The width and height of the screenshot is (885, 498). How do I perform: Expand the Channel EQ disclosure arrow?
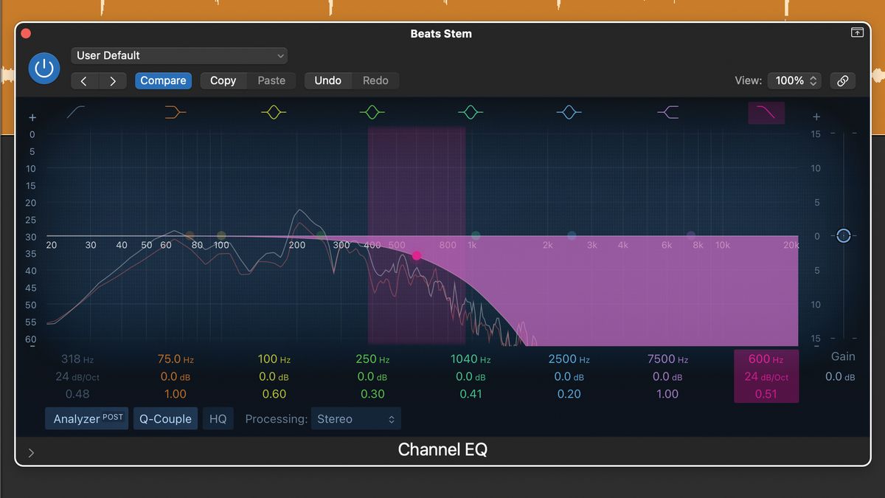pos(30,452)
